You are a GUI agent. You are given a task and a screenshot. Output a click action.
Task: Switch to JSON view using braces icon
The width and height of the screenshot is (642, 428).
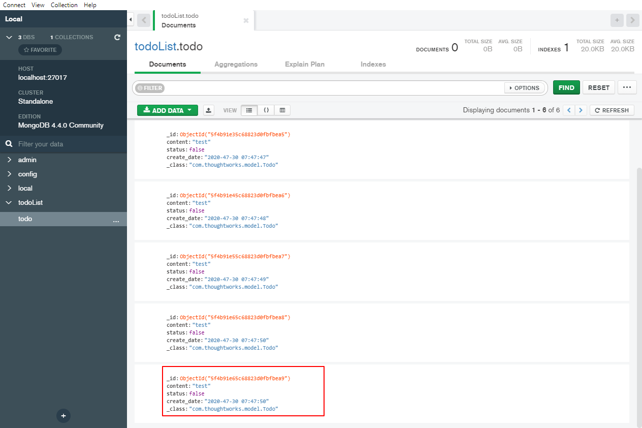pyautogui.click(x=266, y=110)
